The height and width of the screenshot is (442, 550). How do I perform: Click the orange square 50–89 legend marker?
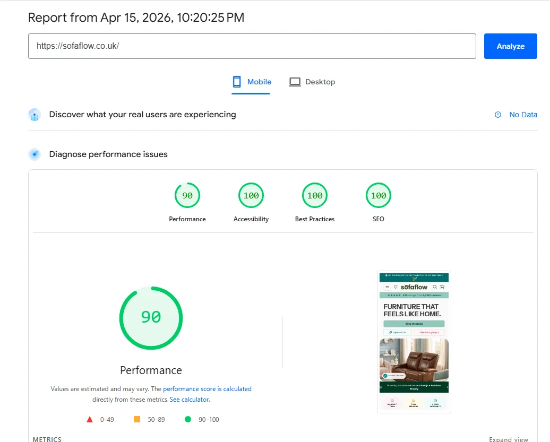coord(136,419)
